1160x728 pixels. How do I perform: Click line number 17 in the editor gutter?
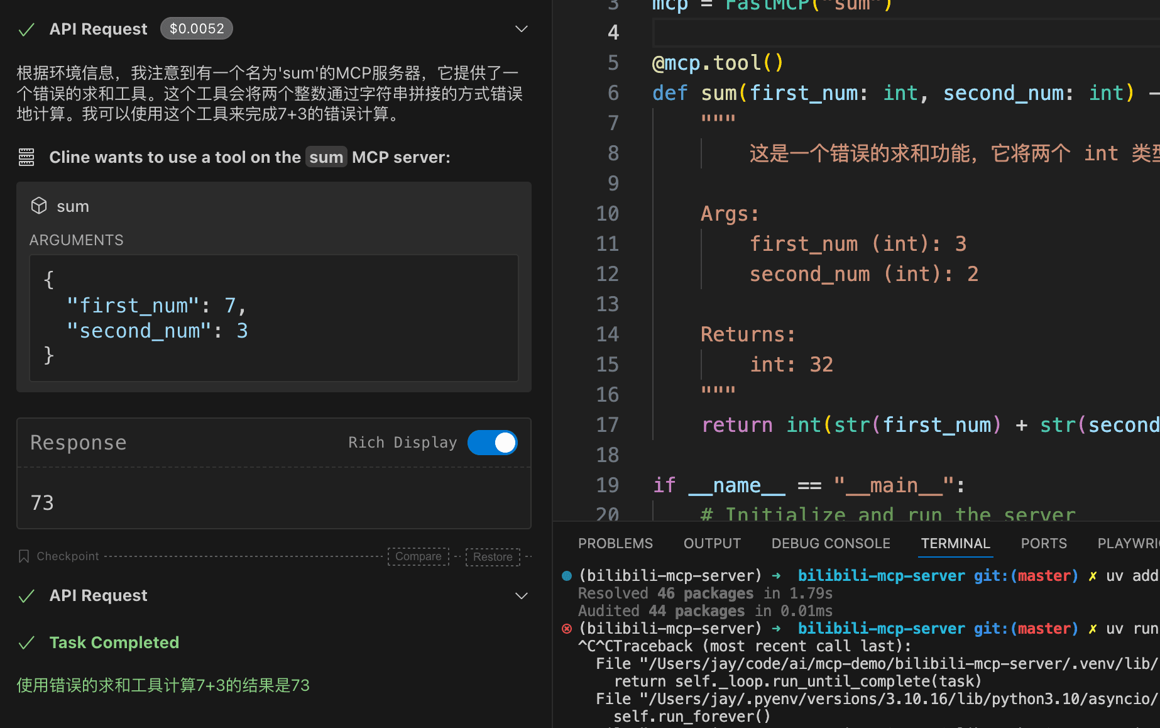[x=607, y=425]
